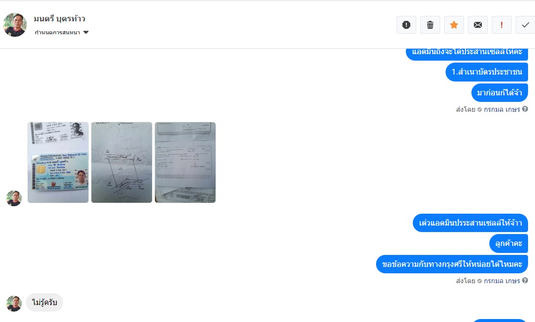The width and height of the screenshot is (535, 322).
Task: Click sender avatar next to image attachments
Action: 14,198
